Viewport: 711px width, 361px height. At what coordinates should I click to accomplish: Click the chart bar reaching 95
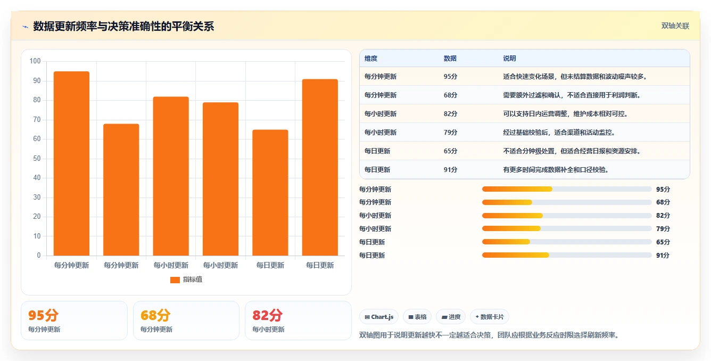click(71, 163)
